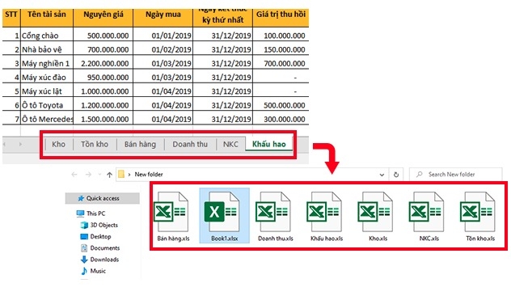
Task: Switch to the Bán hàng sheet tab
Action: pos(140,144)
